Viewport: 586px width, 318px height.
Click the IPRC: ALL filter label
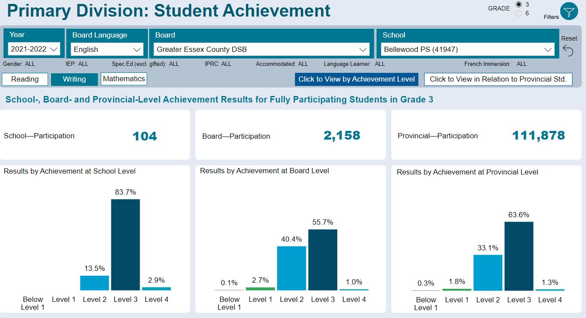point(218,64)
